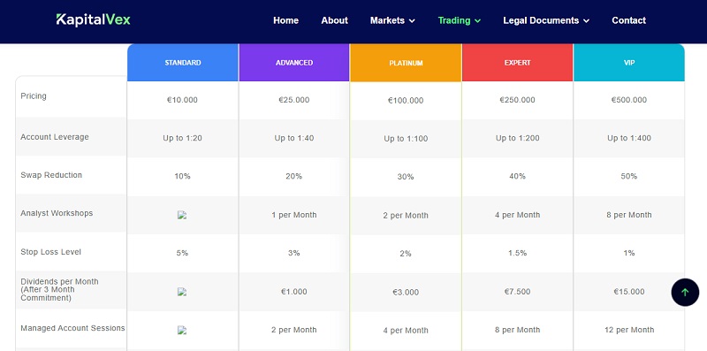Viewport: 707px width, 351px height.
Task: Click the €250.000 Expert price
Action: pos(517,100)
